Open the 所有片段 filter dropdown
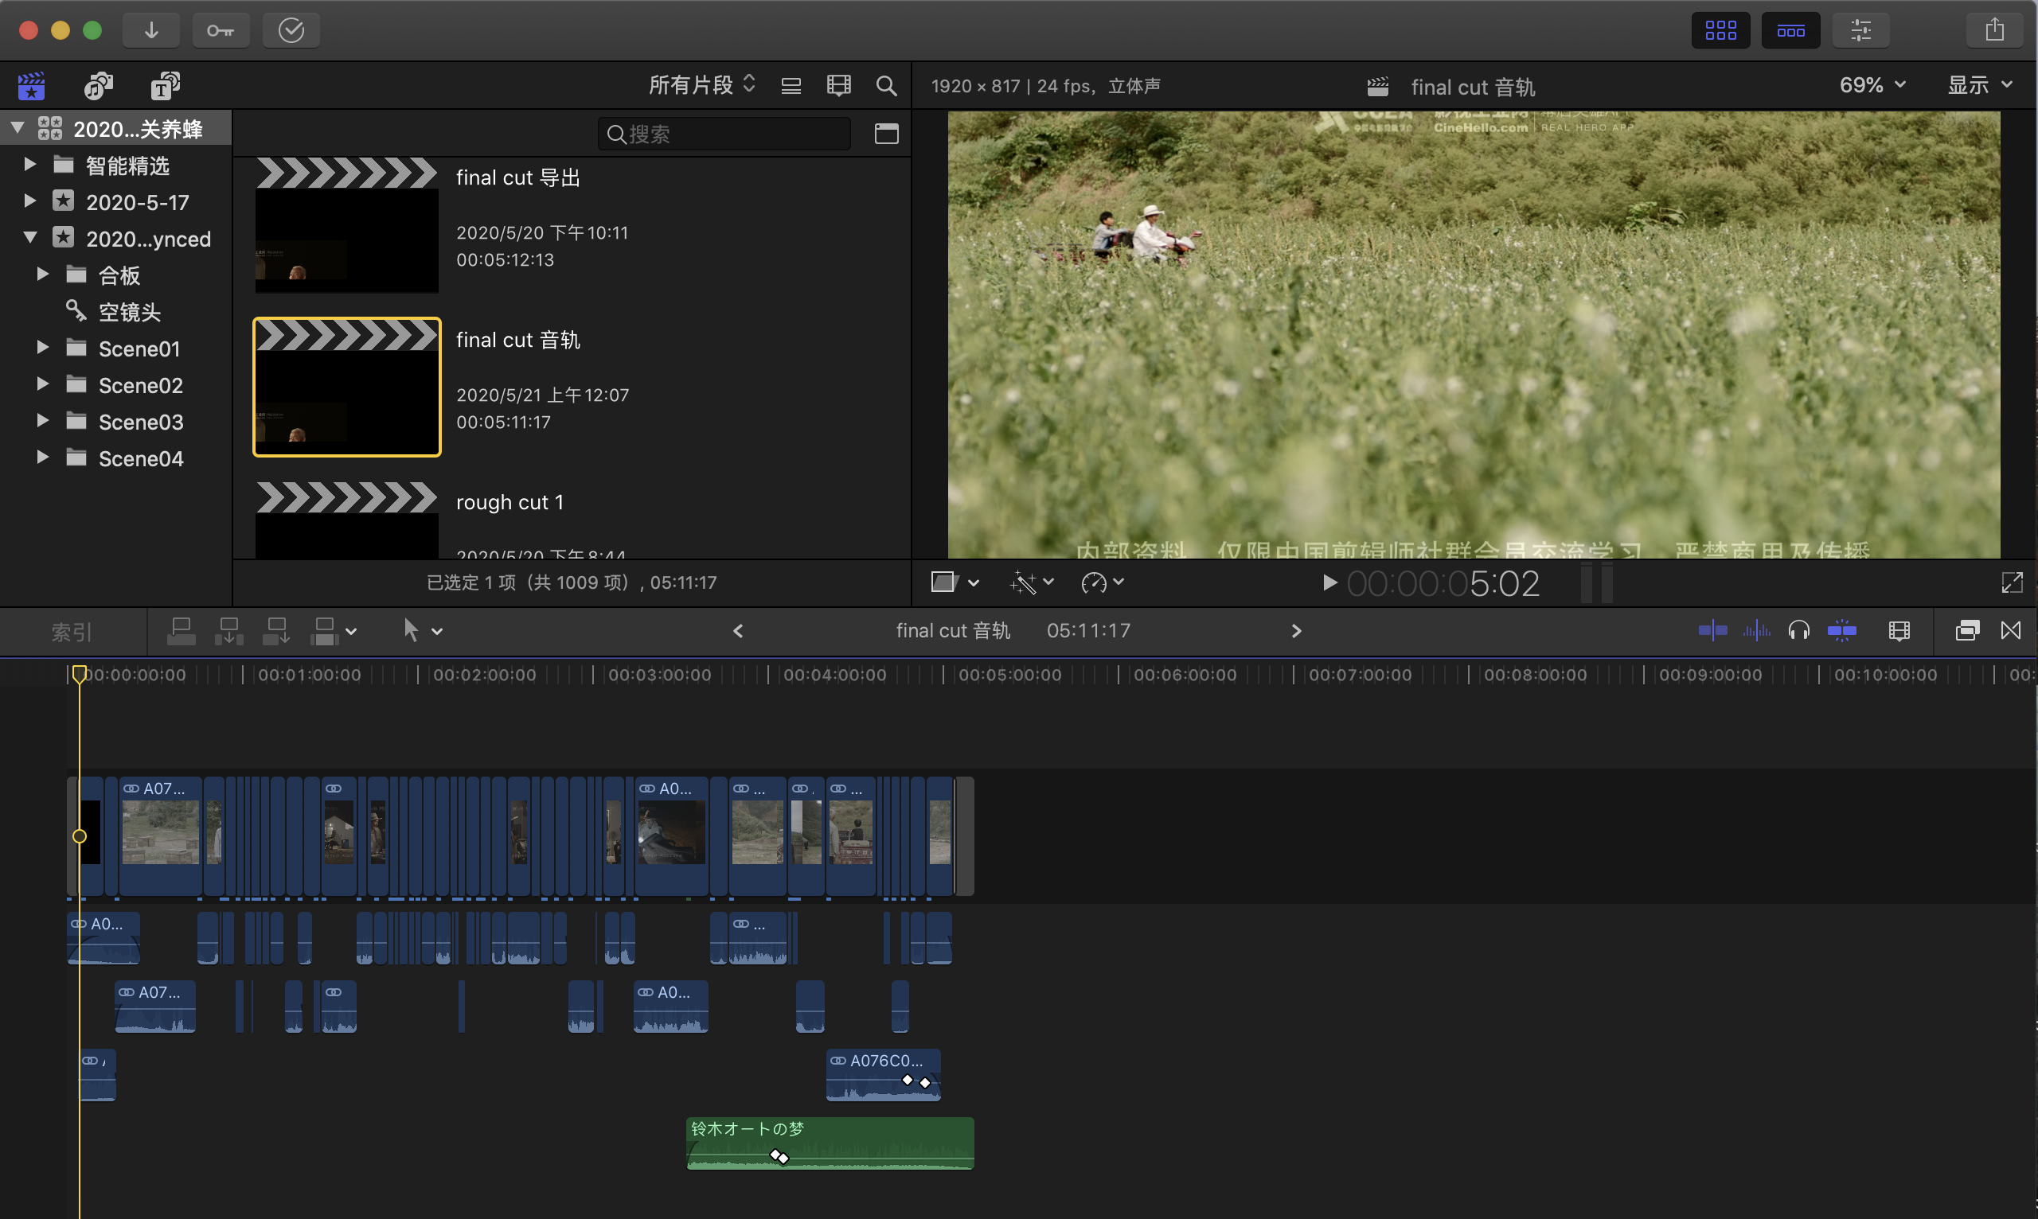 tap(702, 84)
